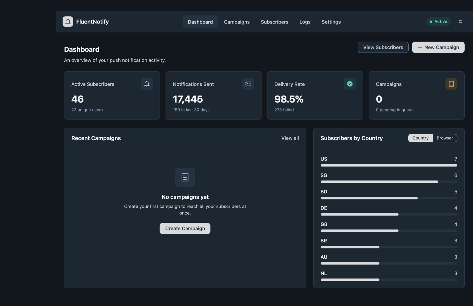The image size is (473, 306).
Task: Click the envelope icon in Notifications Sent card
Action: point(248,84)
